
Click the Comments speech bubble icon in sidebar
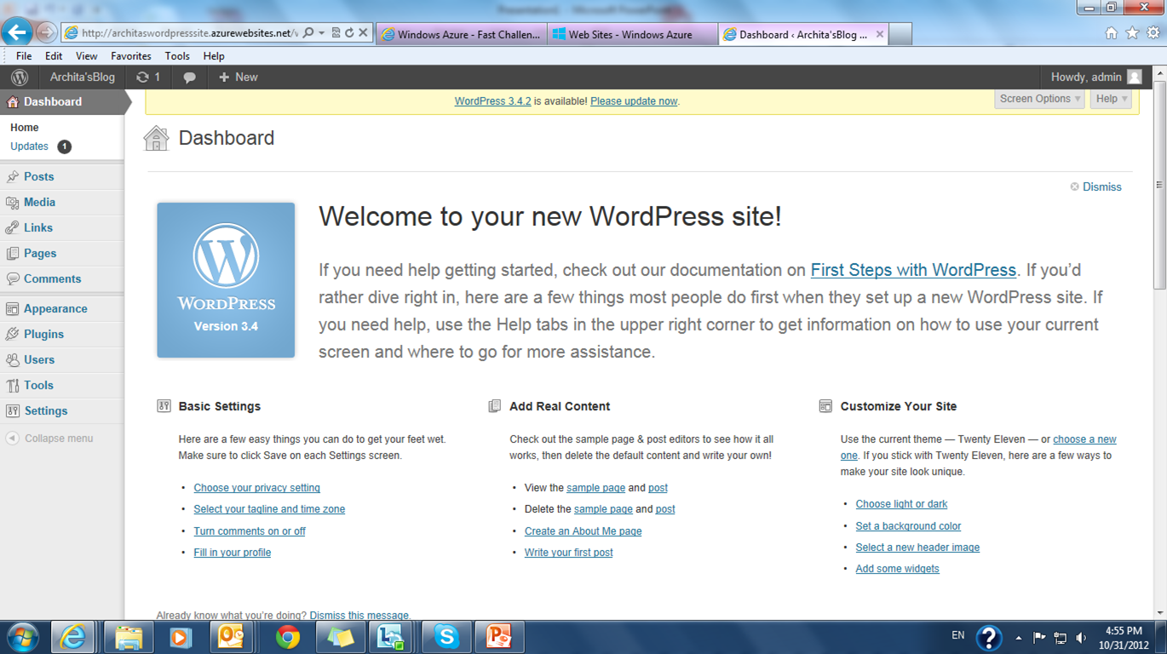[x=12, y=279]
